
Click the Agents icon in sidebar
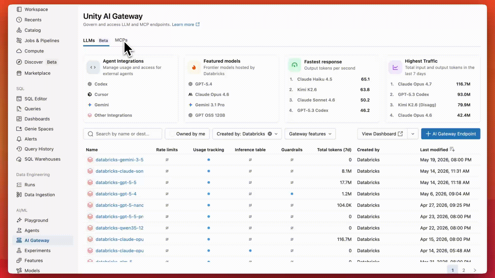pos(19,230)
